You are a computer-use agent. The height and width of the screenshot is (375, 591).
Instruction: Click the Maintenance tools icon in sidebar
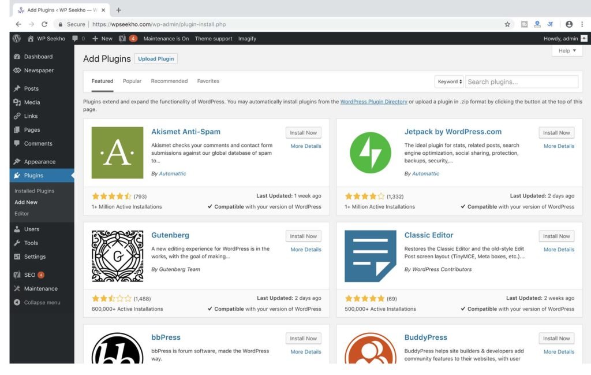(17, 288)
